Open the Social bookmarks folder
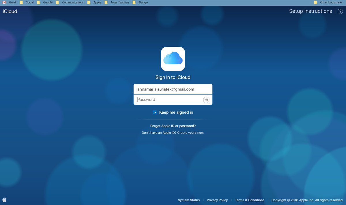 27,2
